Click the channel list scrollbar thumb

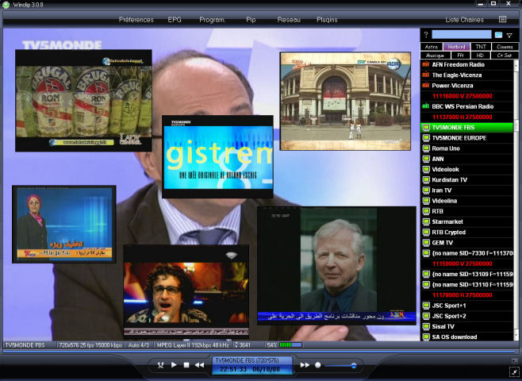tap(516, 125)
